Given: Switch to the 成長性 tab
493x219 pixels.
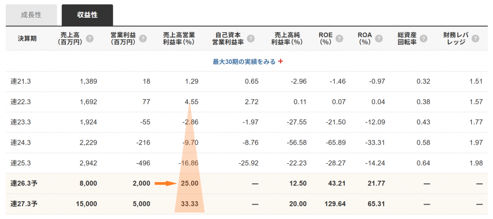Looking at the screenshot, I should (31, 15).
